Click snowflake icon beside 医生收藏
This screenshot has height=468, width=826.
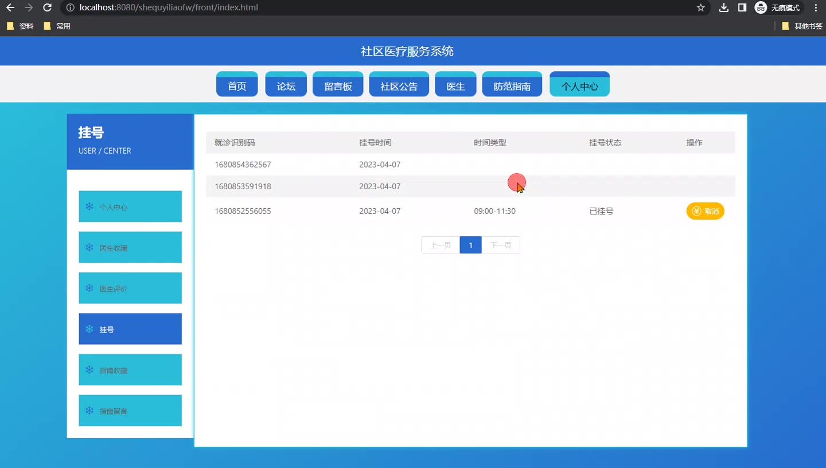point(89,247)
